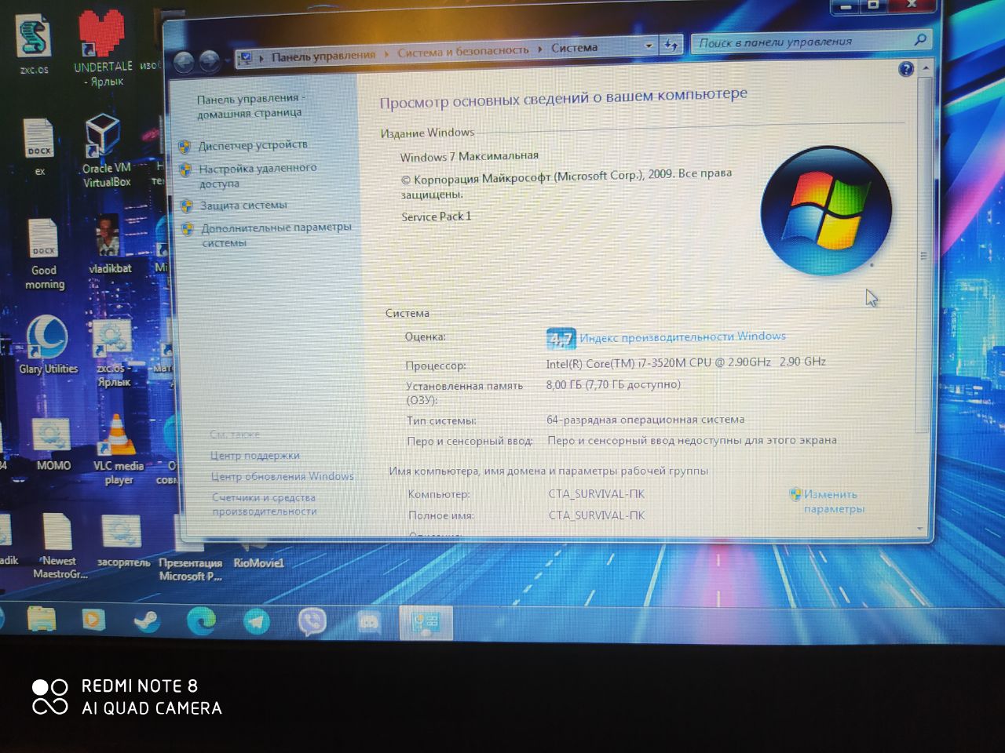Launch Steam from the taskbar
This screenshot has height=753, width=1005.
click(146, 621)
